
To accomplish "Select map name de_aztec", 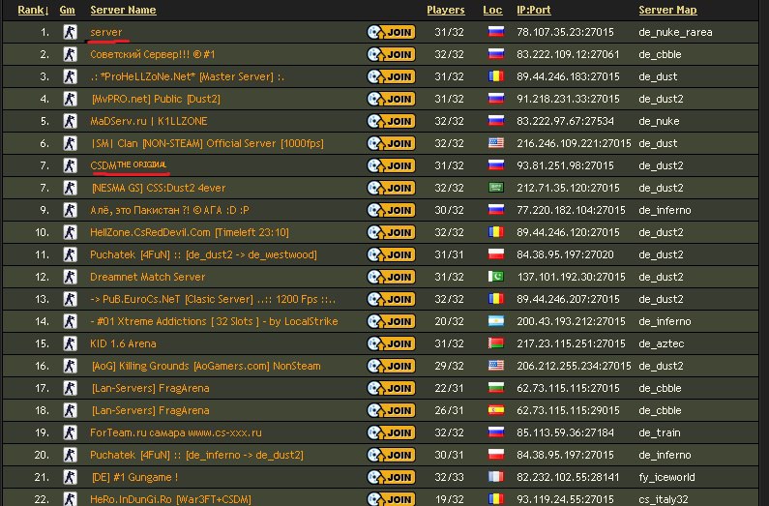I will click(x=661, y=343).
